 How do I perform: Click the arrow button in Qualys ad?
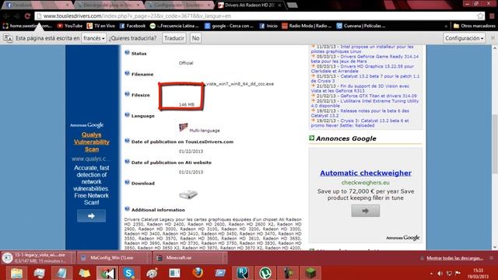click(x=91, y=216)
